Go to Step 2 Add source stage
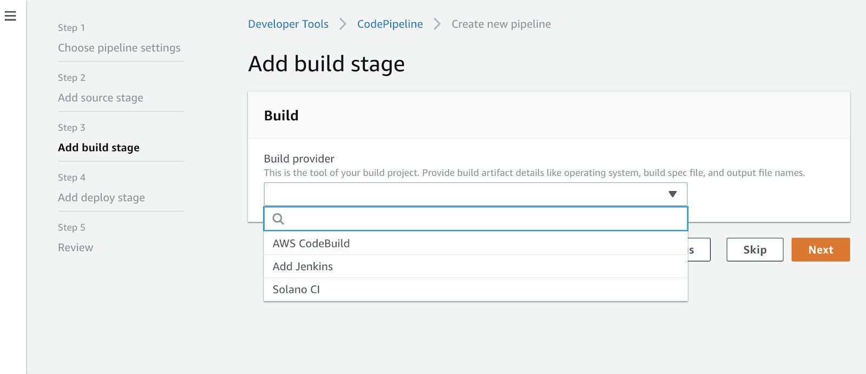This screenshot has width=866, height=374. click(101, 97)
